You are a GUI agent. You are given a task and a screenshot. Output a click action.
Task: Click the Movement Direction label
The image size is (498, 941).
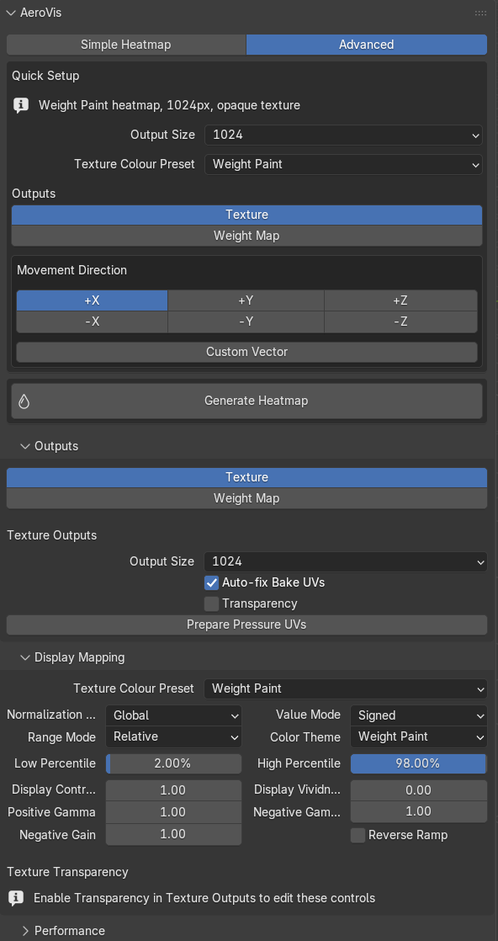tap(72, 270)
